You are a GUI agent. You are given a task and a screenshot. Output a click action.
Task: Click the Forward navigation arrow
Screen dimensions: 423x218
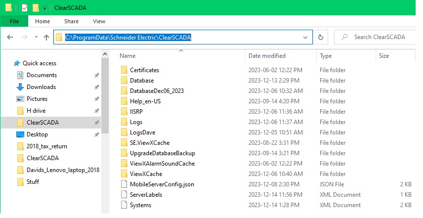(25, 37)
